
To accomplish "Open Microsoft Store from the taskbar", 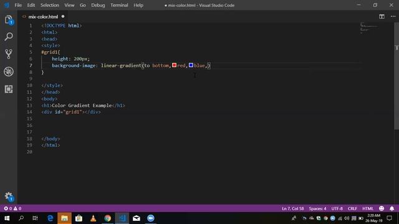I will point(79,218).
